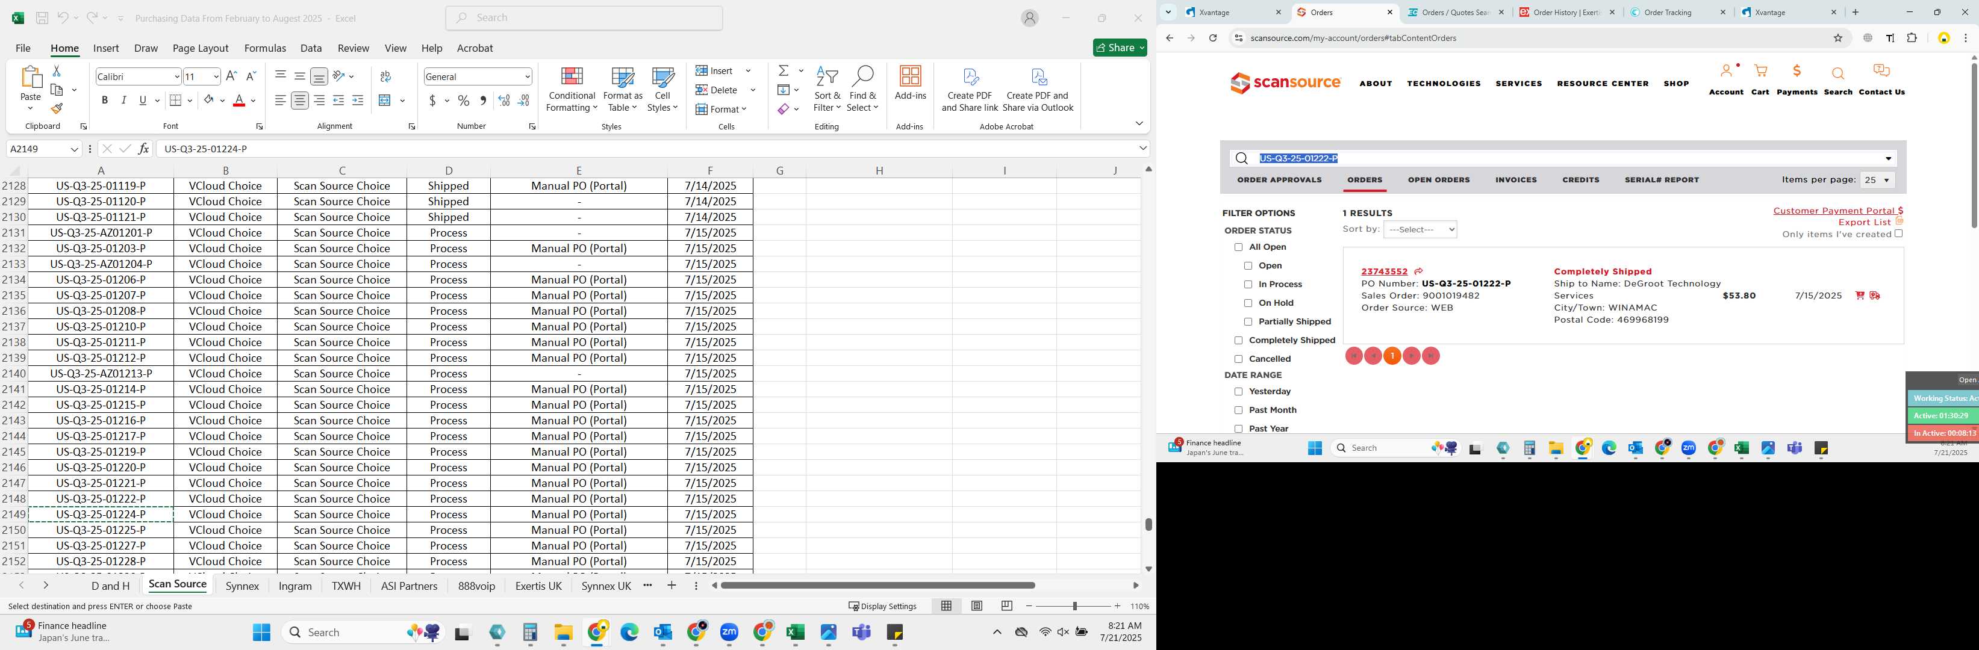Check the In Process filter
The image size is (1979, 650).
(x=1248, y=285)
